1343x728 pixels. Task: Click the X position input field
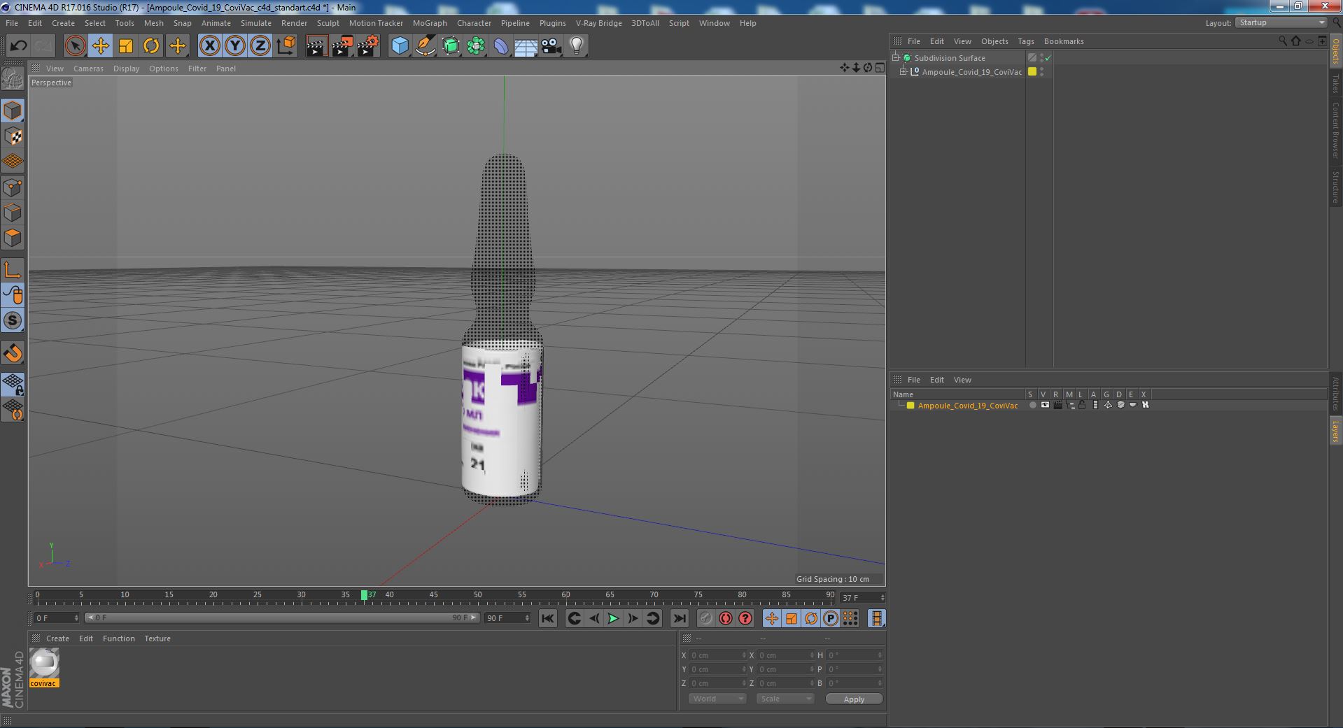[718, 655]
